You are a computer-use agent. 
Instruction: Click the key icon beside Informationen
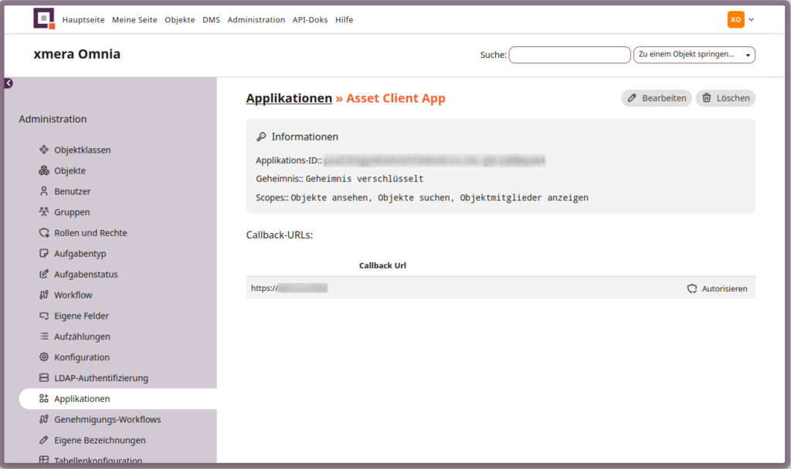coord(261,137)
